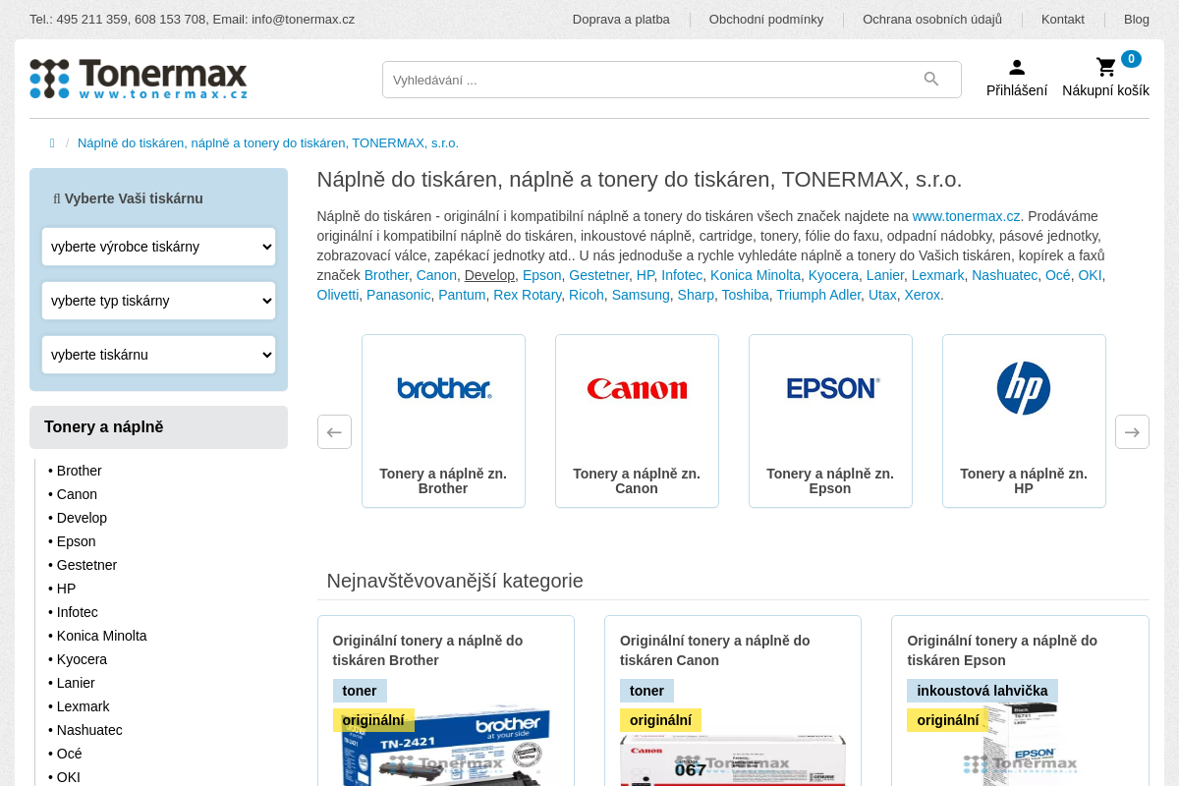Click the Konica Minolta link in the description

coord(756,275)
